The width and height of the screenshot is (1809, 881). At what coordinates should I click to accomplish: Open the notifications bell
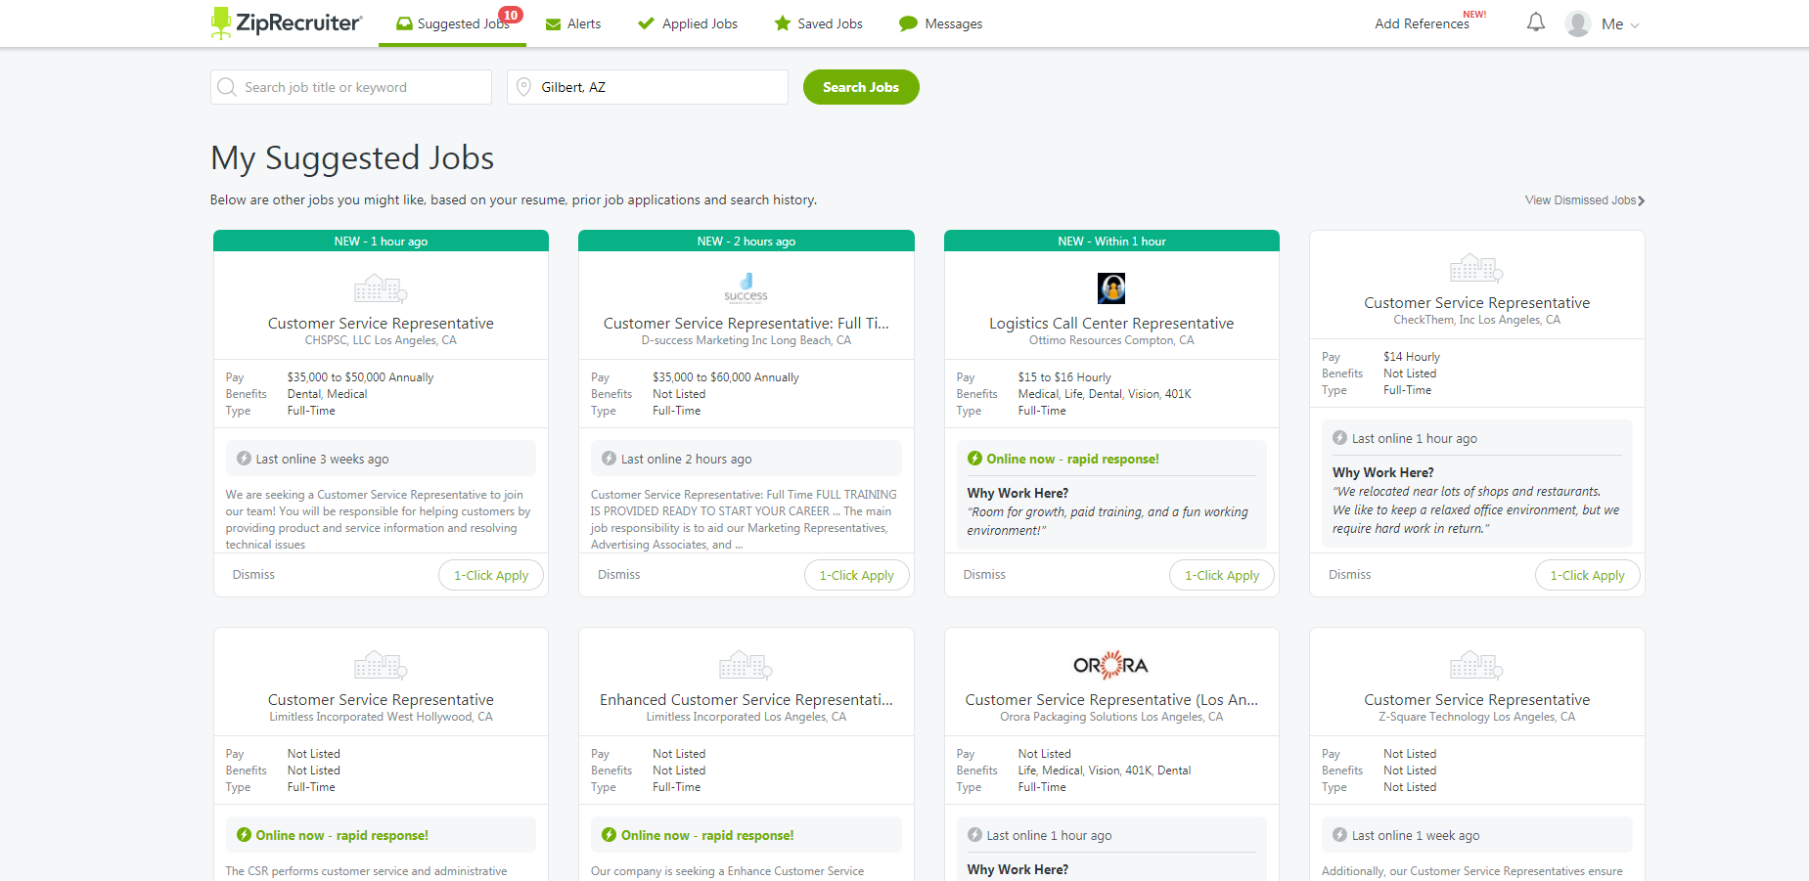point(1536,22)
